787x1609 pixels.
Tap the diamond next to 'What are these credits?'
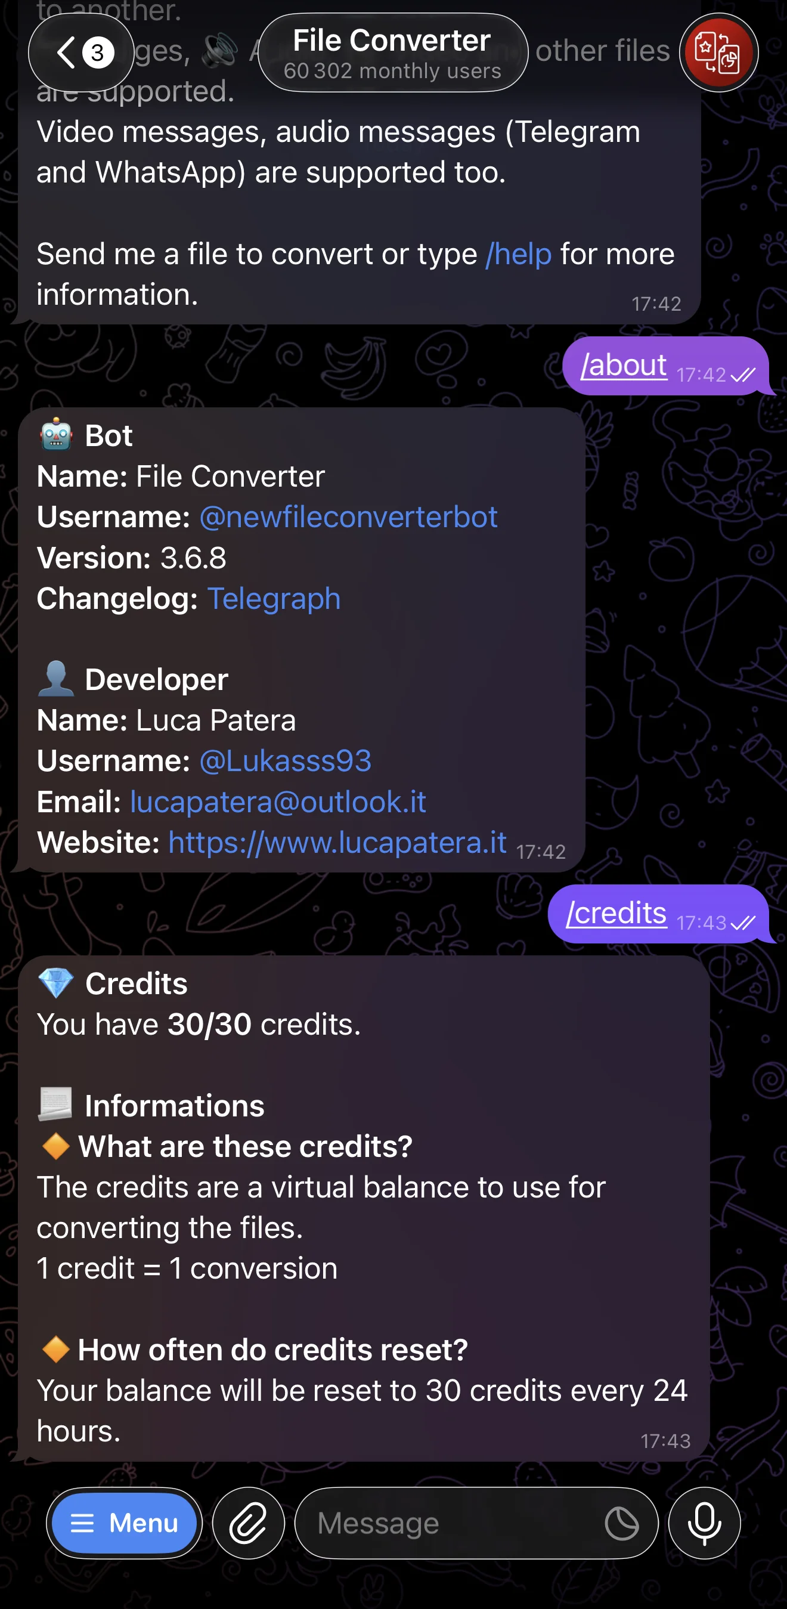point(55,1146)
